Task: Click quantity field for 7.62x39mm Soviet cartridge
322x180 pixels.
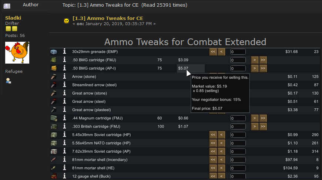Action: click(238, 151)
